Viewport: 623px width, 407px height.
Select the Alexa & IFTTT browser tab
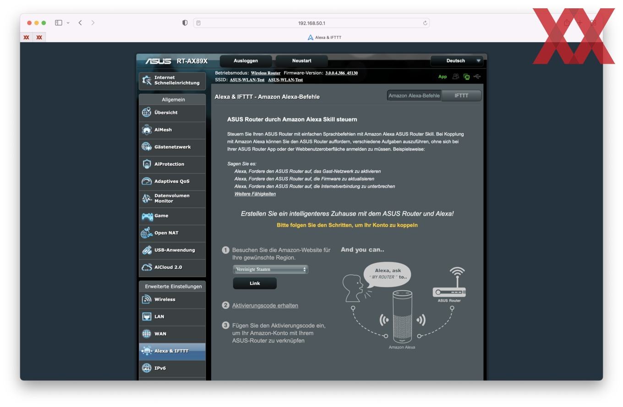(x=324, y=38)
